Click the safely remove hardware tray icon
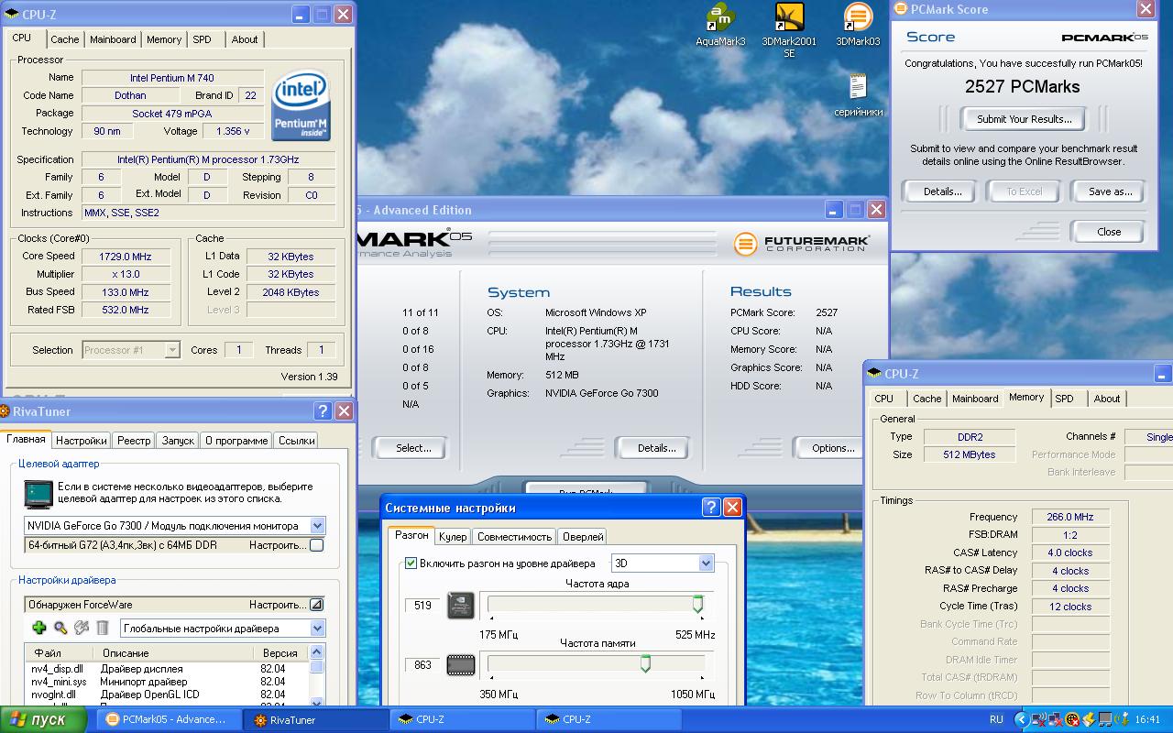This screenshot has height=733, width=1173. (1121, 720)
